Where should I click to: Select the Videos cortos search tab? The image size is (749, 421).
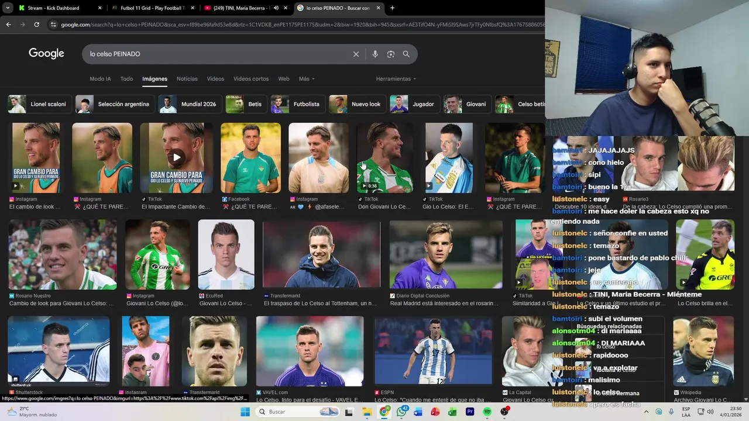click(x=251, y=79)
